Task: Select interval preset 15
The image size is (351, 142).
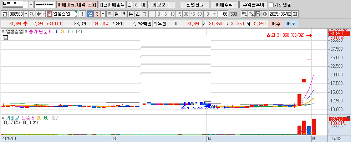Action: tap(179, 14)
